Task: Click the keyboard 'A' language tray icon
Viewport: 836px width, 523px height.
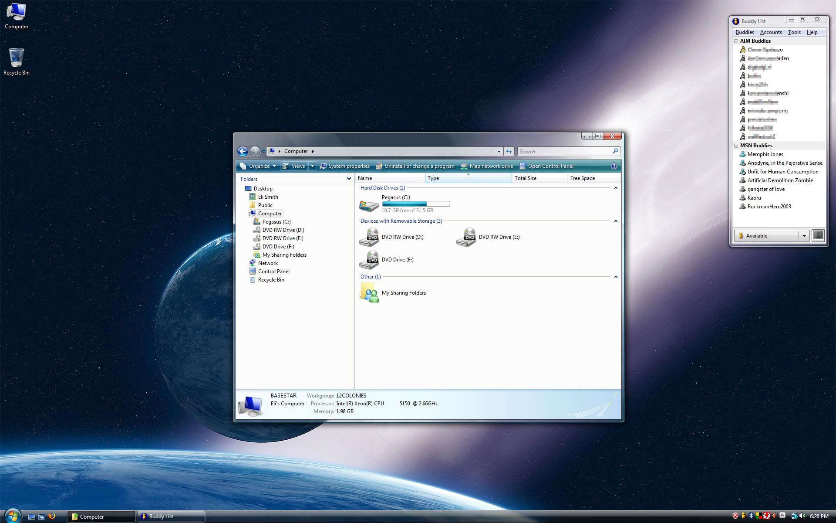Action: click(x=782, y=516)
